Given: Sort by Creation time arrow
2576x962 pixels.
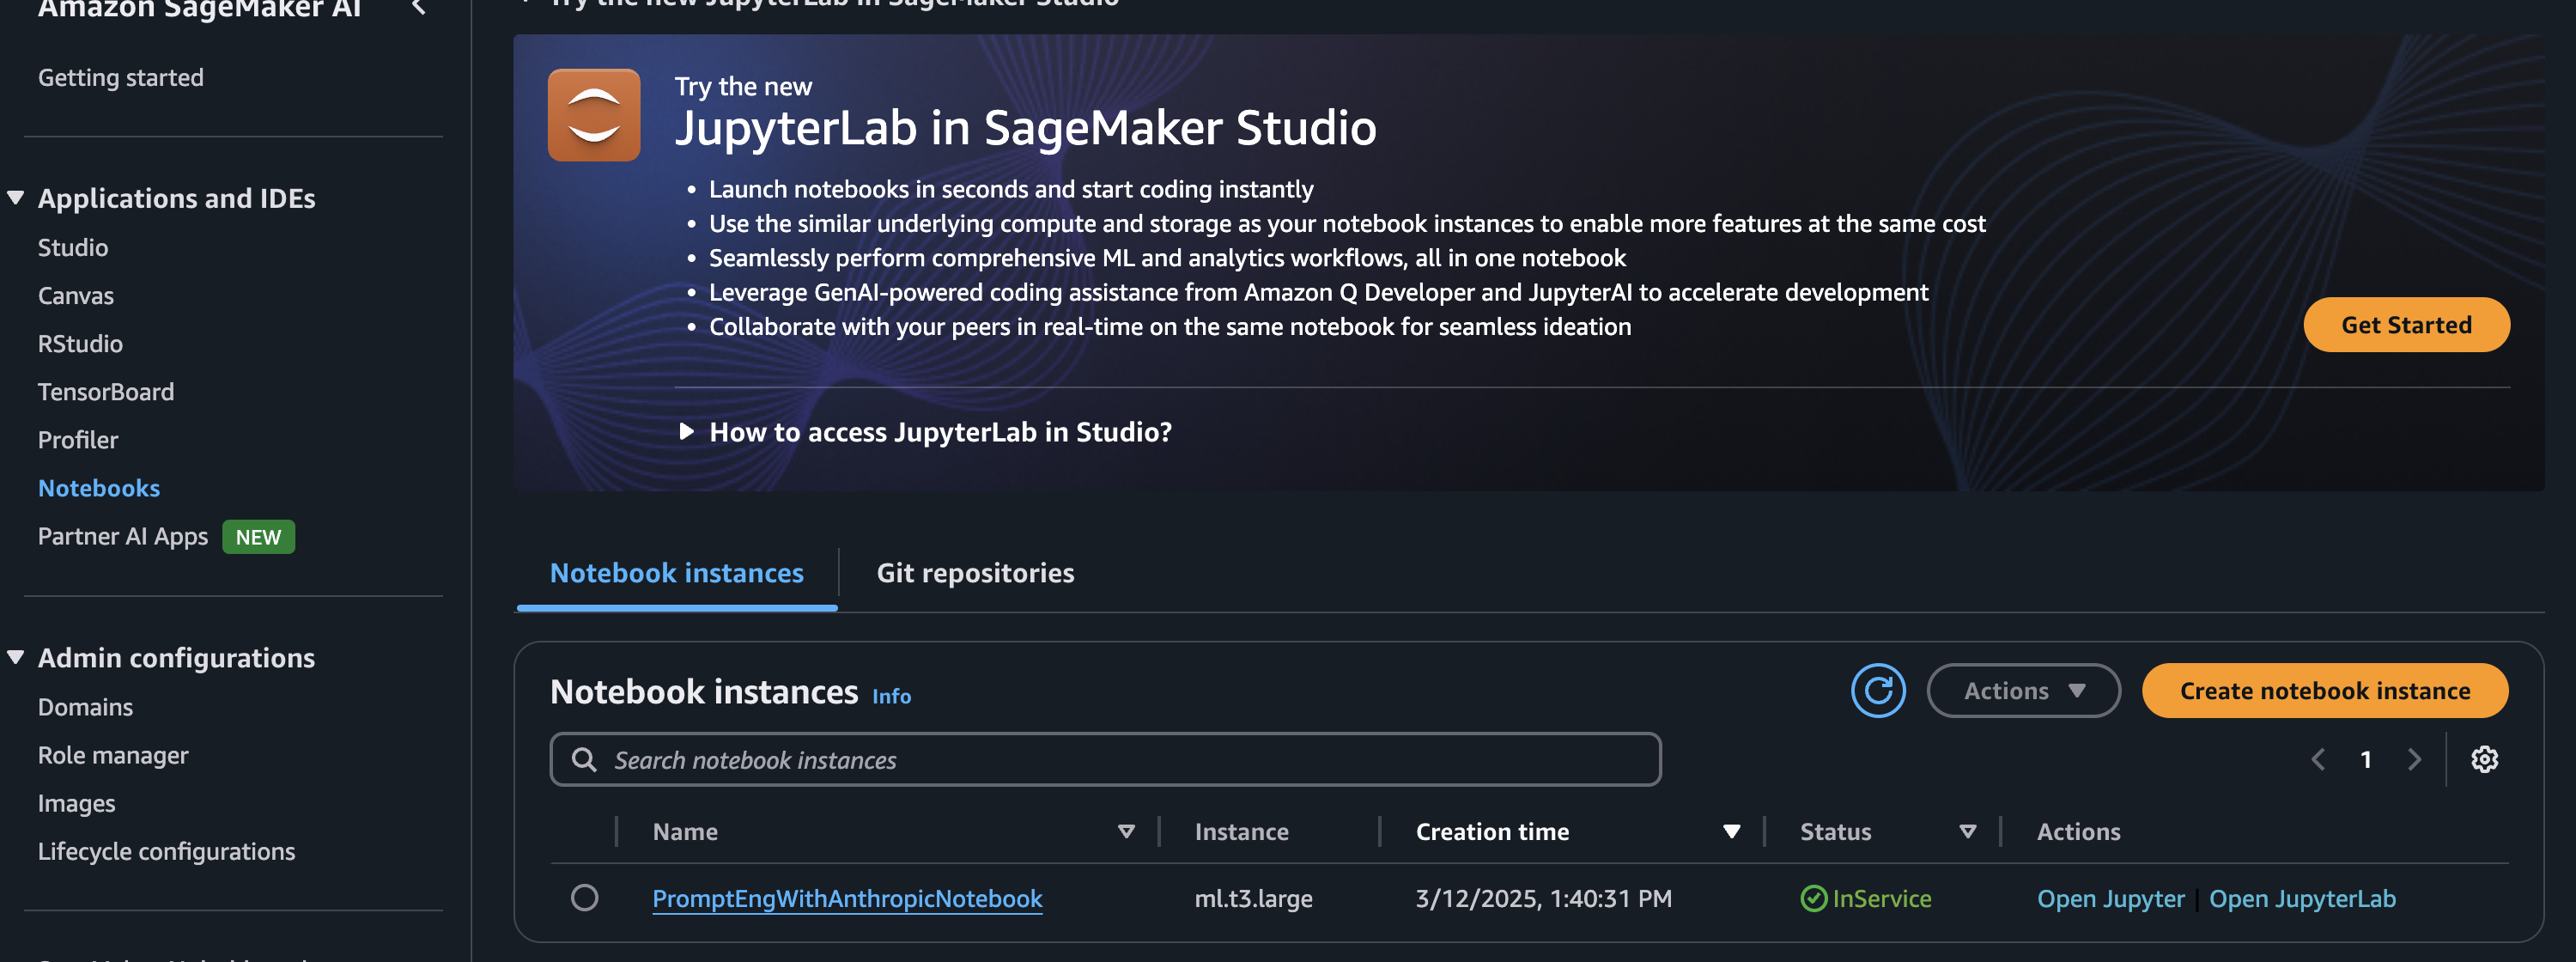Looking at the screenshot, I should 1731,832.
